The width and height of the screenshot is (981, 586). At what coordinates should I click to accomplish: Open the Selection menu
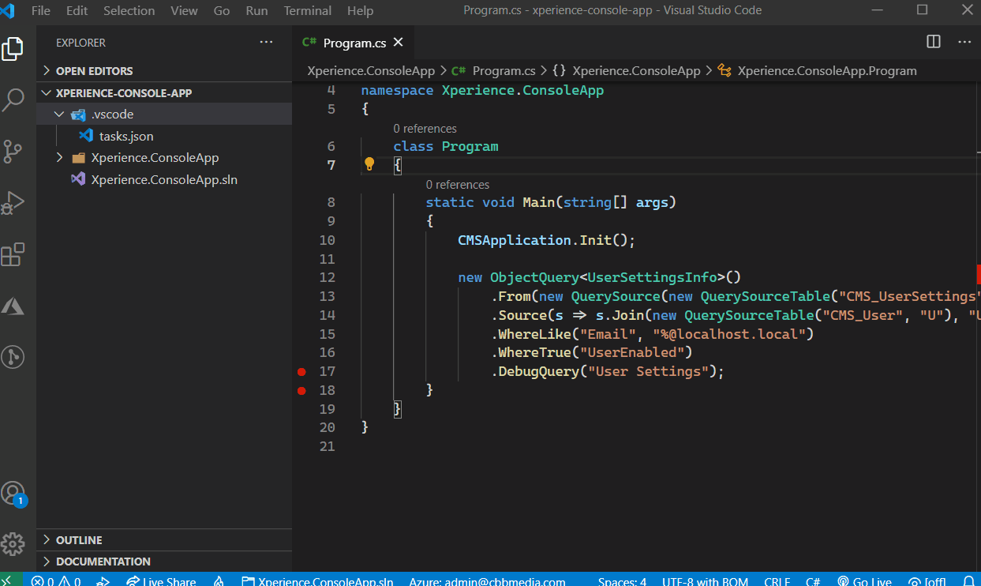[129, 10]
